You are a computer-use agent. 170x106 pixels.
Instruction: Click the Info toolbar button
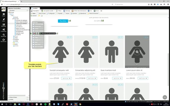click(90, 11)
